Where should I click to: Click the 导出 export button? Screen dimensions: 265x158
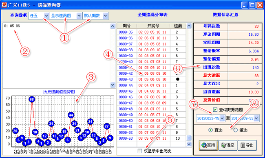(247, 145)
